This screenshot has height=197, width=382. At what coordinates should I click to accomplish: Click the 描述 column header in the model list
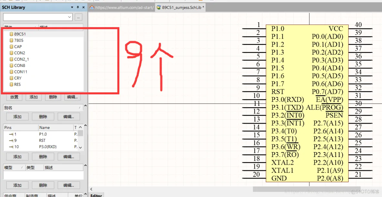[x=63, y=168]
